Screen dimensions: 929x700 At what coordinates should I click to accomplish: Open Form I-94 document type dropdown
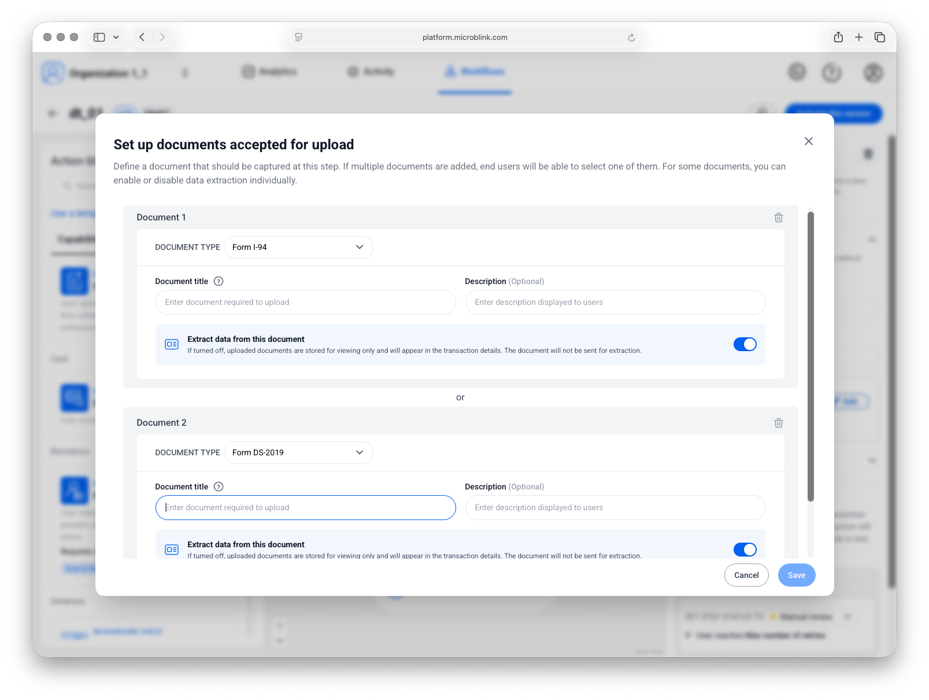coord(298,247)
